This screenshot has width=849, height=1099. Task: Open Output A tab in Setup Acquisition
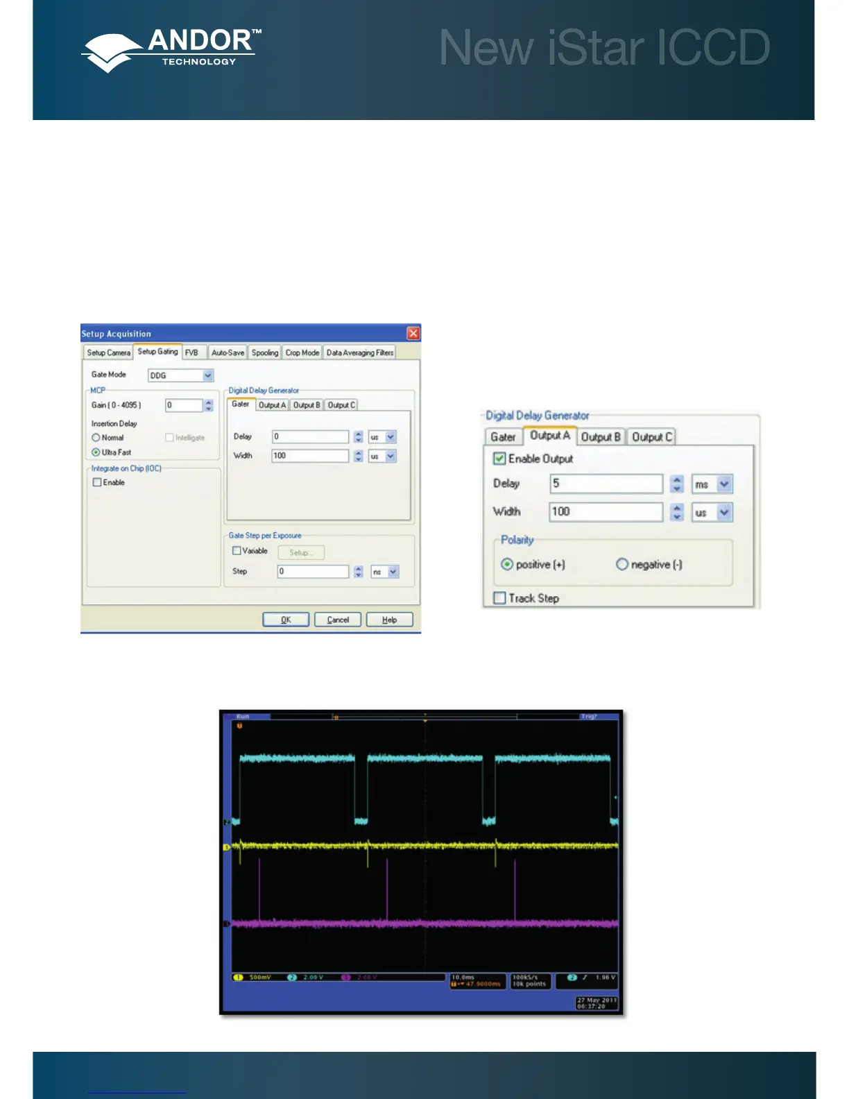pyautogui.click(x=272, y=405)
